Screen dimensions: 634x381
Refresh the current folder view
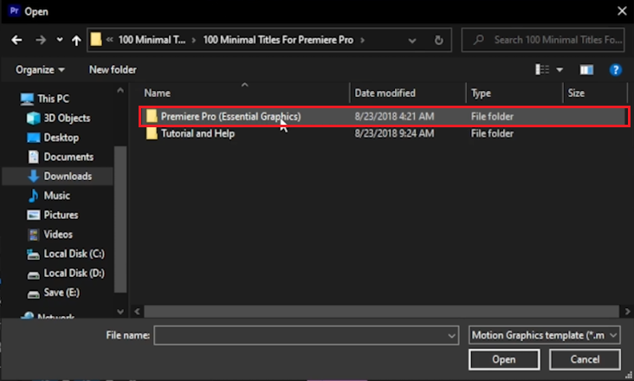(438, 40)
